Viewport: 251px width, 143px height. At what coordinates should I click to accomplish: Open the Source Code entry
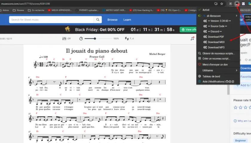pyautogui.click(x=217, y=26)
